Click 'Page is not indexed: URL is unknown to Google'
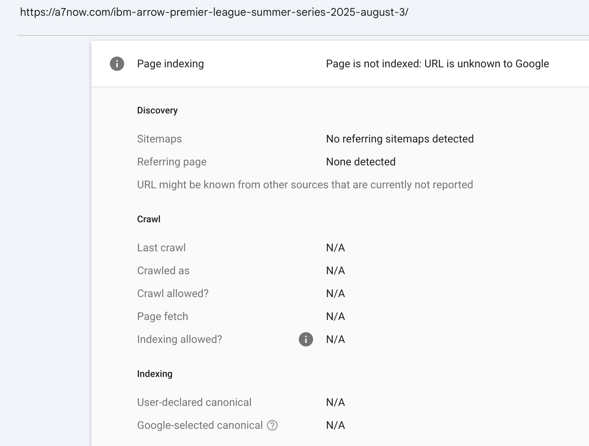The width and height of the screenshot is (589, 446). coord(437,64)
